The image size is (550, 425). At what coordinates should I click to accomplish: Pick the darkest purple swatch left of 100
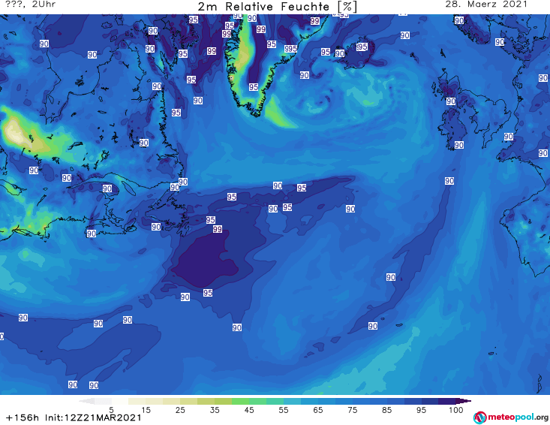(x=447, y=401)
